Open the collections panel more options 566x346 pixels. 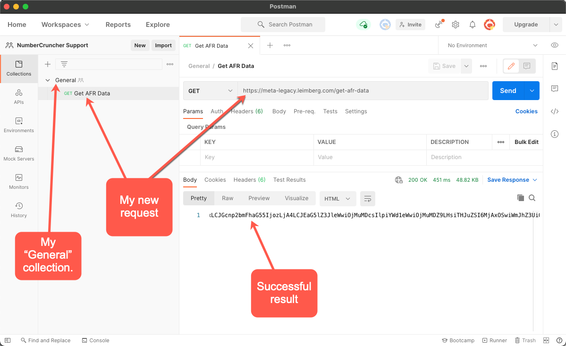(170, 64)
